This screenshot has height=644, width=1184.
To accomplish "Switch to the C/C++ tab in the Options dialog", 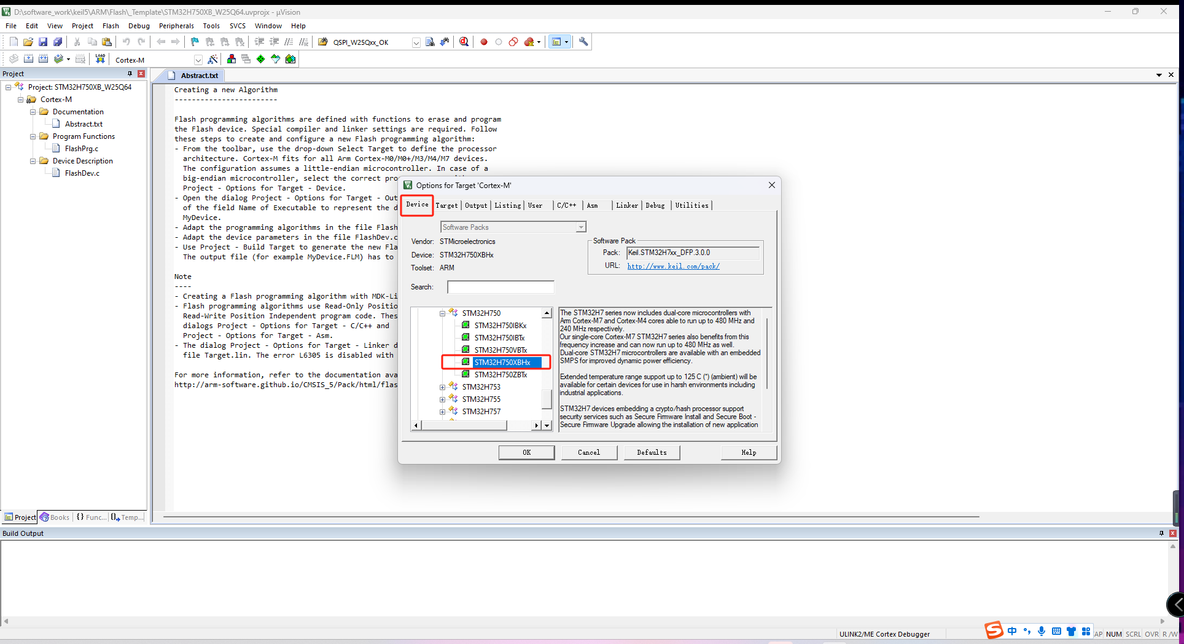I will pos(567,205).
